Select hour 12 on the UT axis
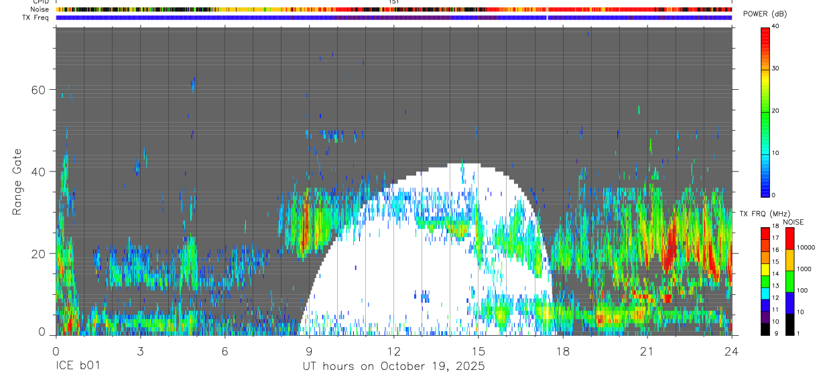823x380 pixels. click(394, 351)
